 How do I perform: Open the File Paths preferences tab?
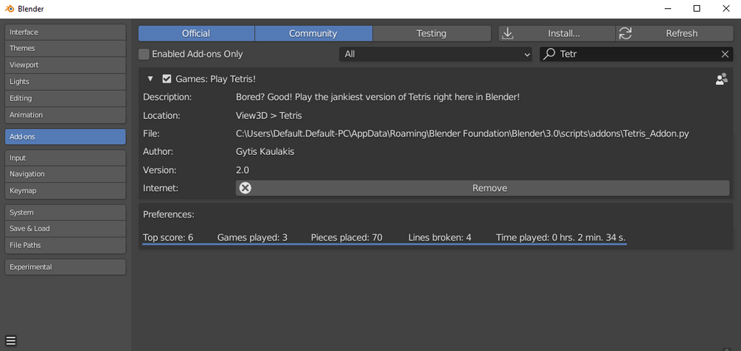[65, 245]
